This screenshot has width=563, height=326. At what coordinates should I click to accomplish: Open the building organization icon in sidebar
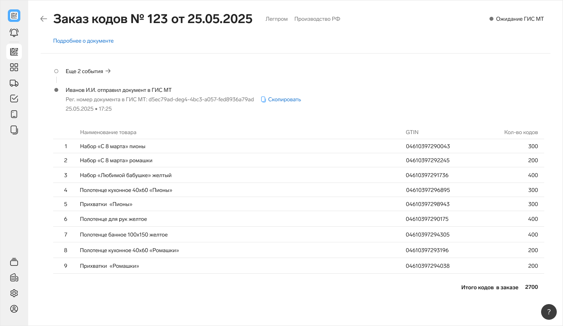click(x=14, y=278)
